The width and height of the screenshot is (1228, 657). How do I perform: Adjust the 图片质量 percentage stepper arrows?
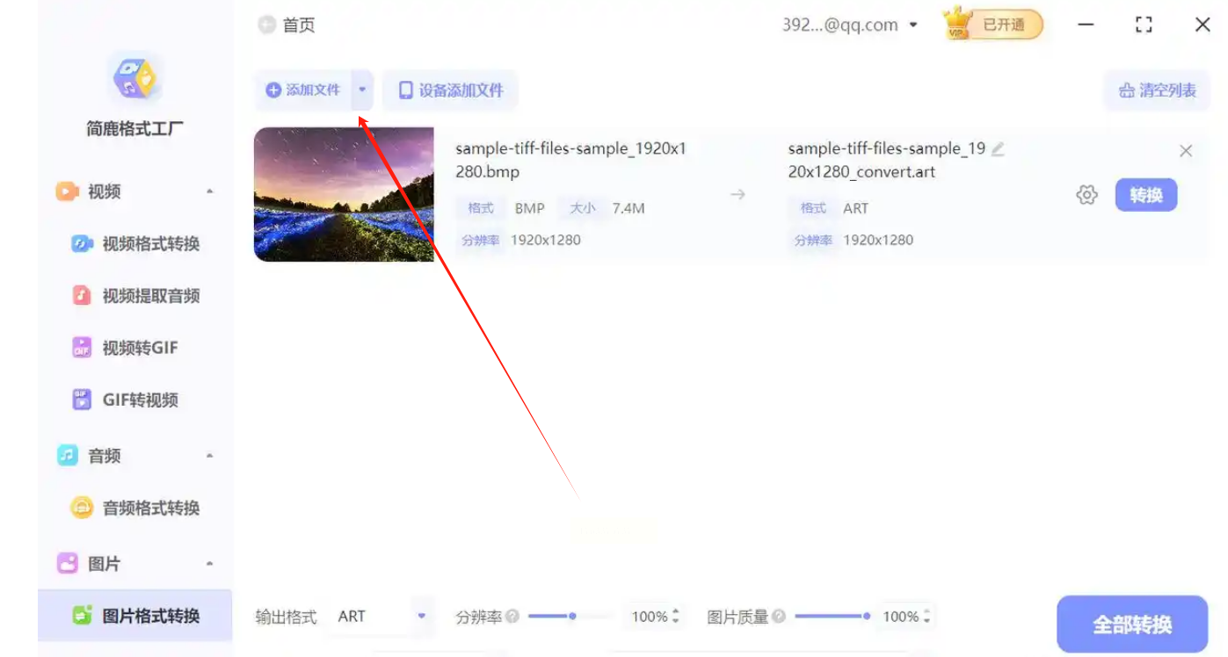[926, 617]
